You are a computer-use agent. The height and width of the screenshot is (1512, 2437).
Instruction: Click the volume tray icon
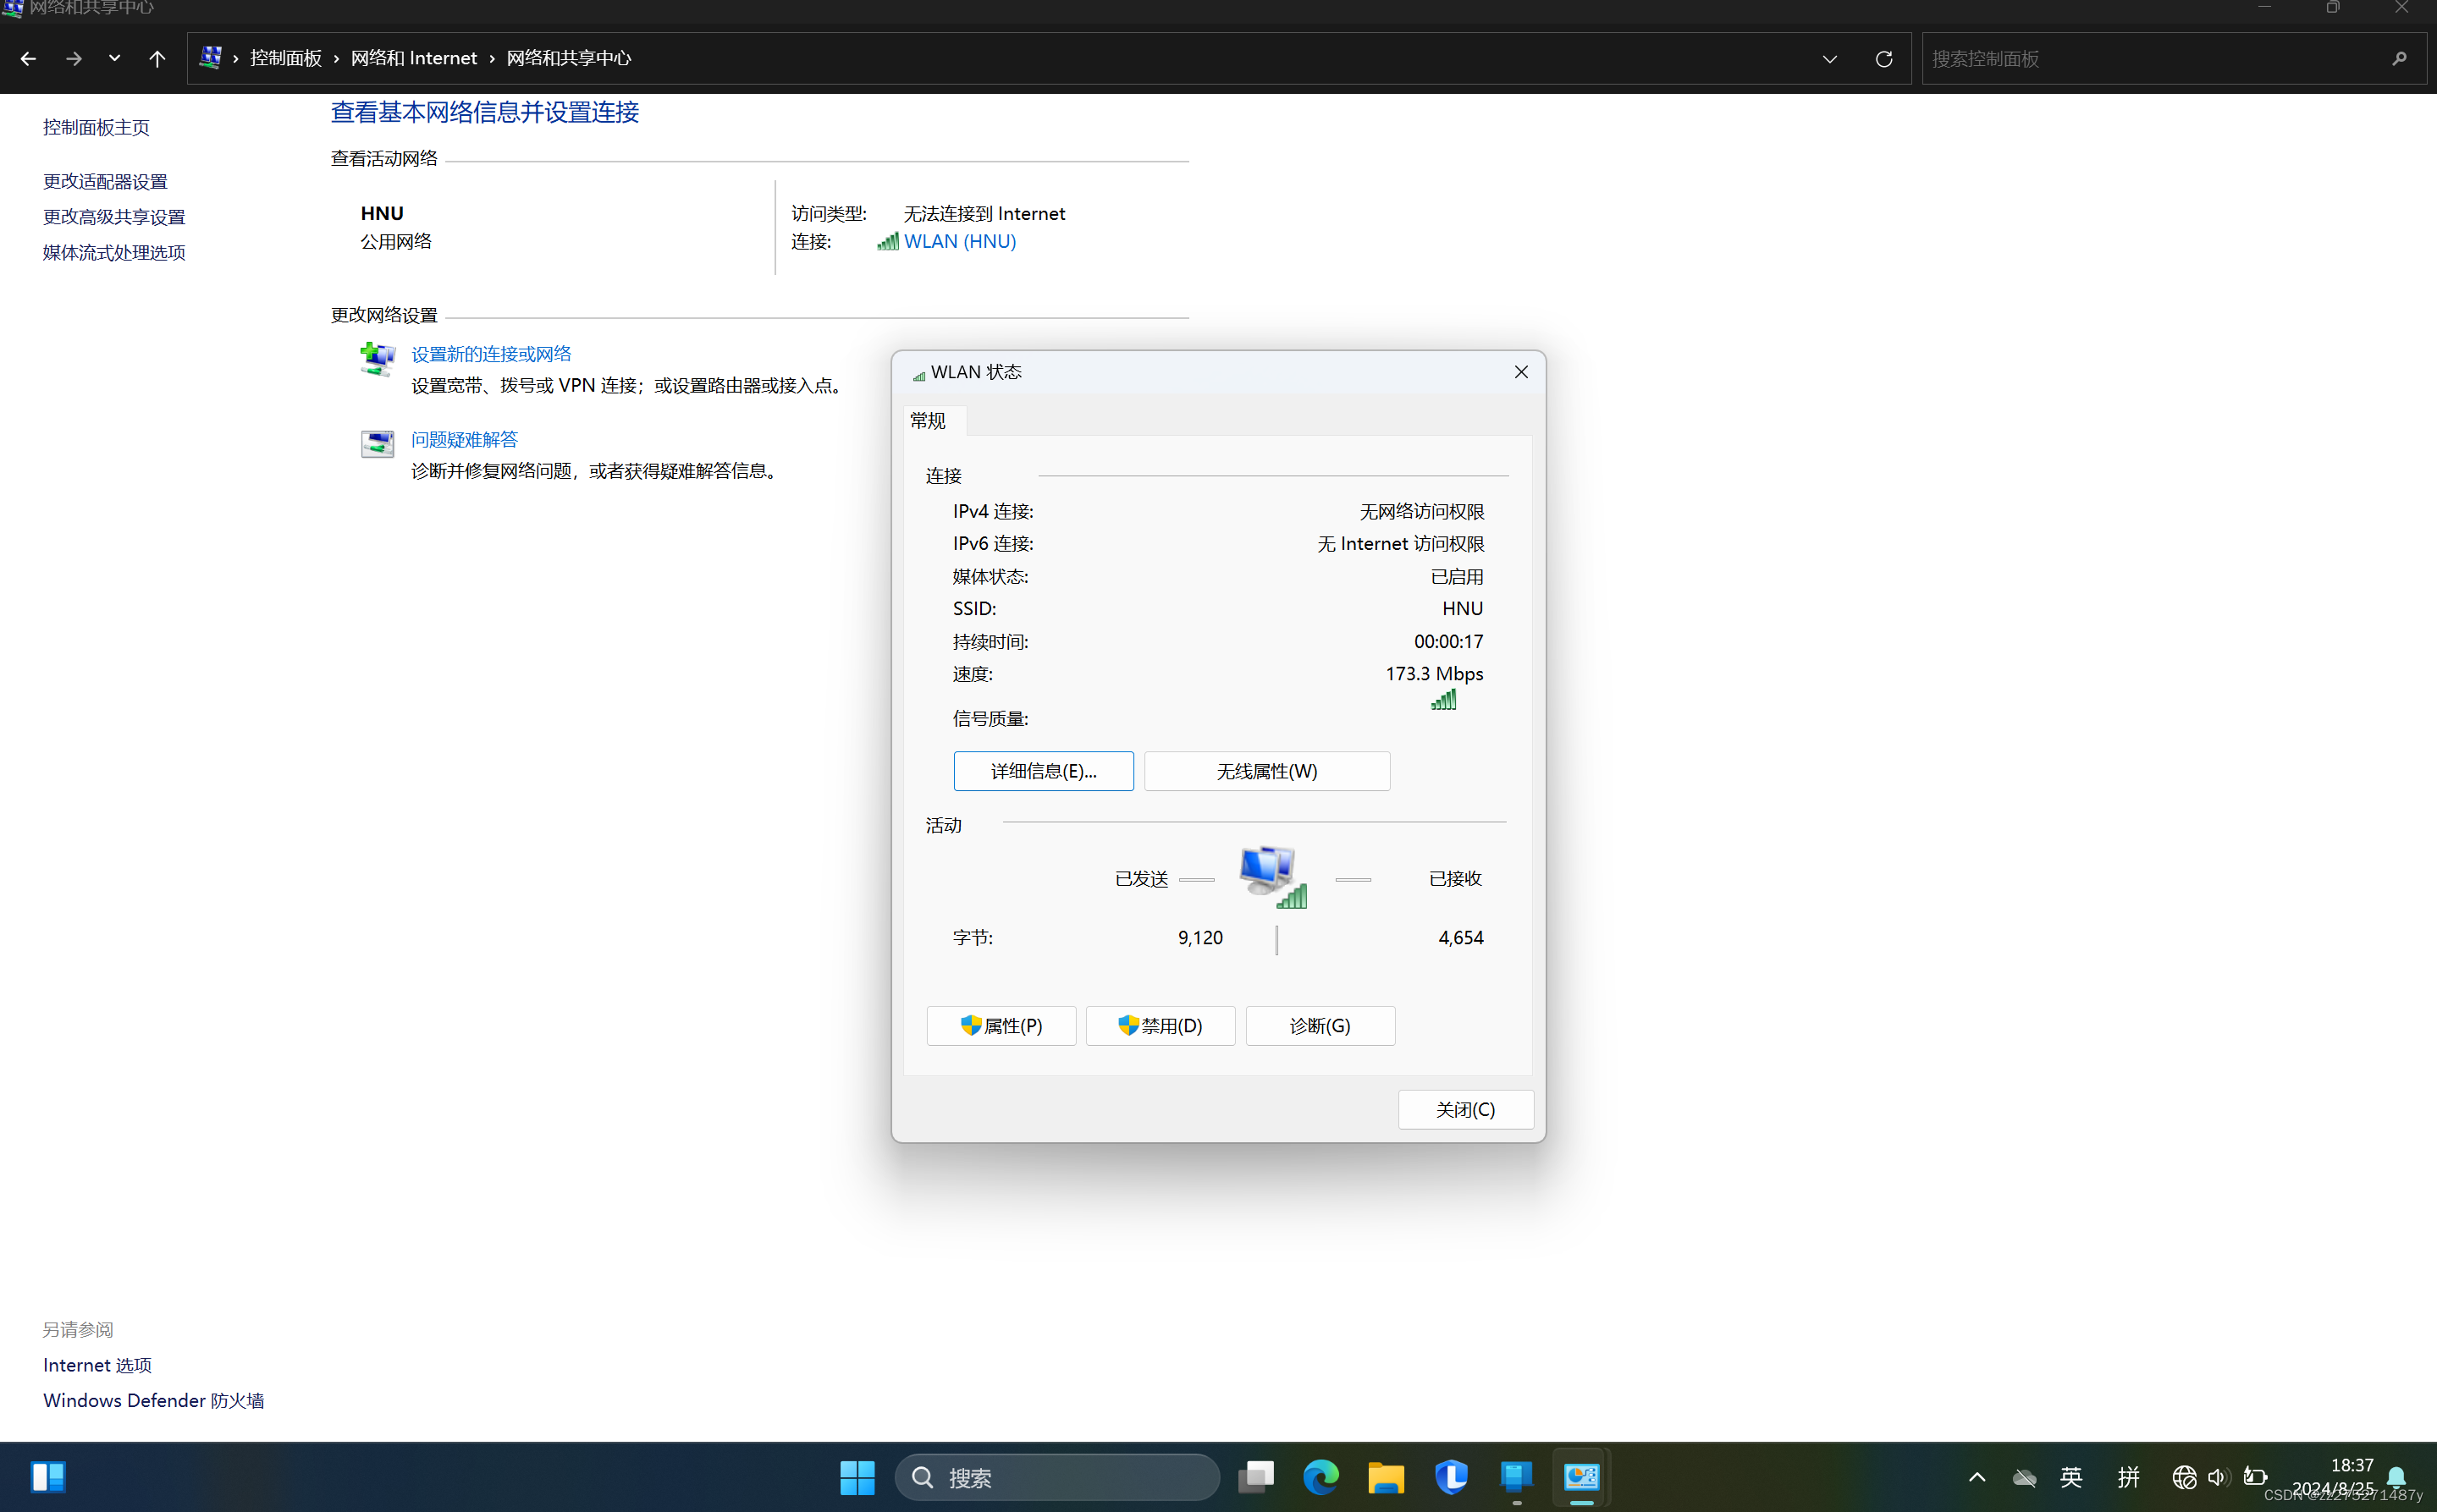[2217, 1477]
